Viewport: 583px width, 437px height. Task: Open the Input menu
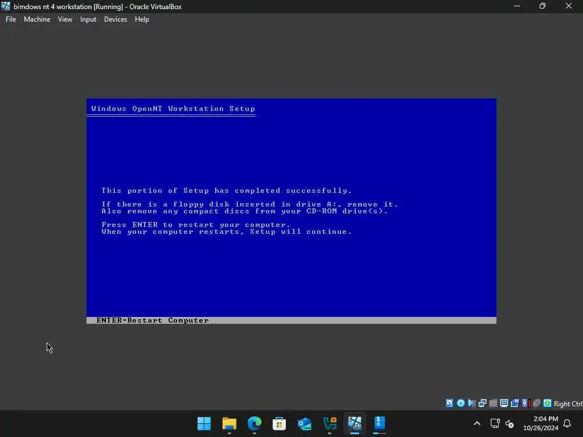[x=88, y=19]
